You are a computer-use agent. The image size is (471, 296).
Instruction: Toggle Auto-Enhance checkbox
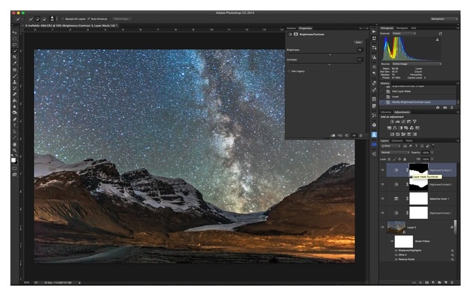click(89, 19)
